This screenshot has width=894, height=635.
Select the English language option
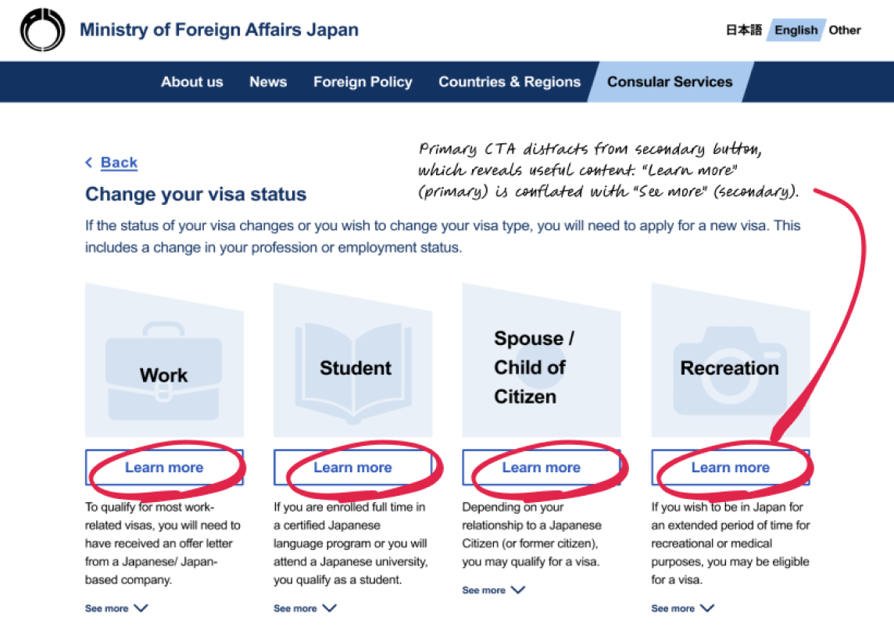(x=796, y=30)
